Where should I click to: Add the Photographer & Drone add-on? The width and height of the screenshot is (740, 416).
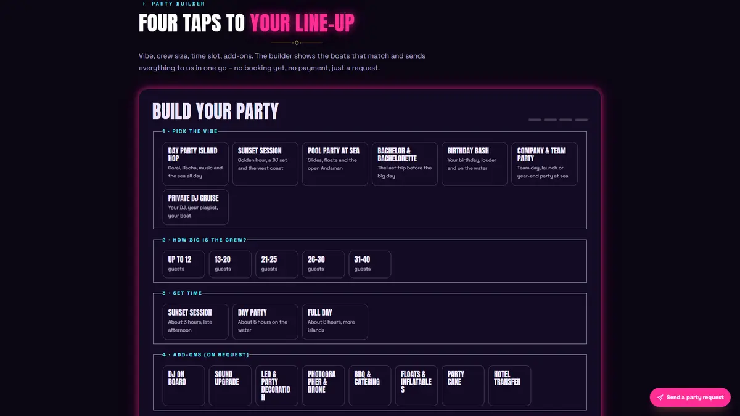click(x=324, y=386)
